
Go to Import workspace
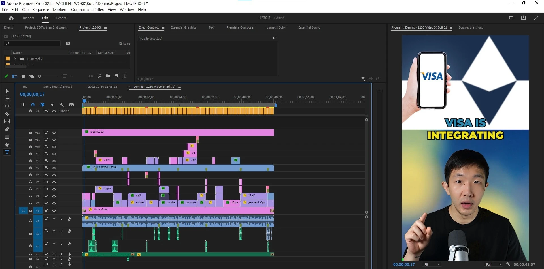[28, 18]
